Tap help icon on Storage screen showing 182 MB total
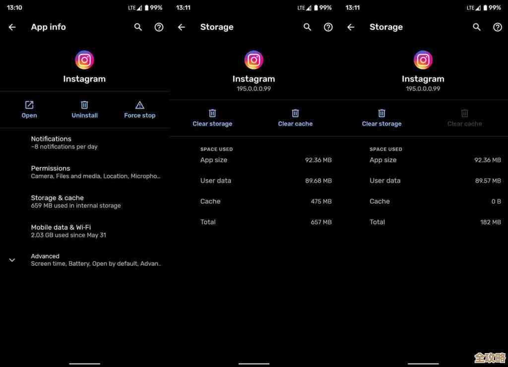The width and height of the screenshot is (508, 367). pyautogui.click(x=497, y=27)
